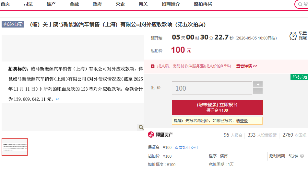
Task: Open 查看如何支付 payment help link
Action: tap(186, 148)
